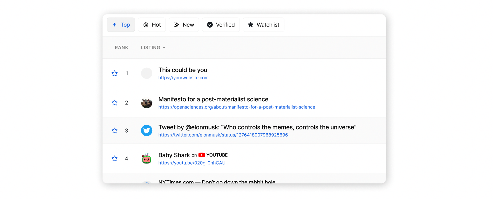The height and width of the screenshot is (199, 493).
Task: Show Verified listings tab
Action: (221, 25)
